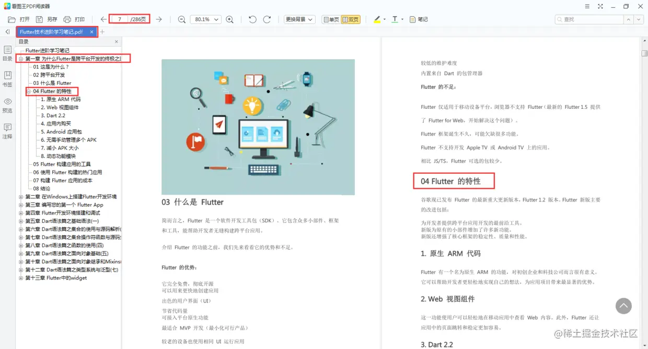Close the 目录 outline panel
648x349 pixels.
tap(117, 41)
